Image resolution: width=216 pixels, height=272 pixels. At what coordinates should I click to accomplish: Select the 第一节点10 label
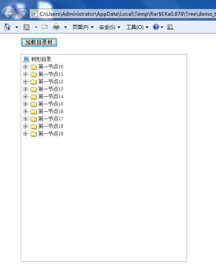[51, 67]
